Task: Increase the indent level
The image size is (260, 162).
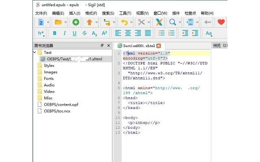Action: point(195,33)
